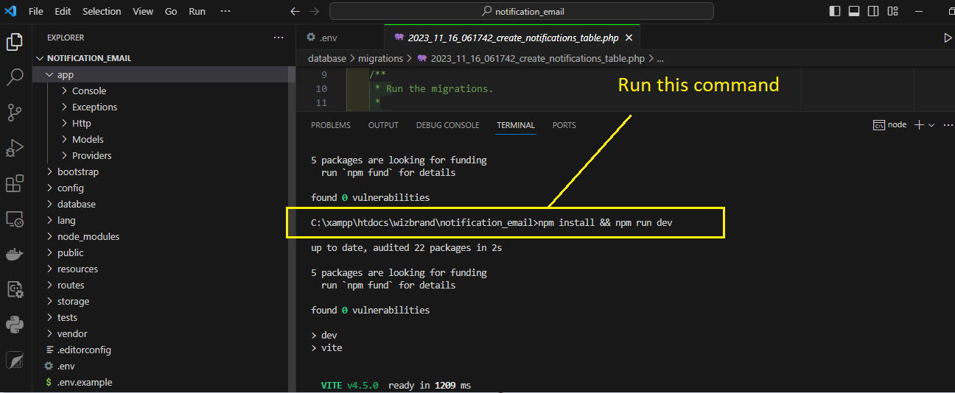Open the Search view icon
Viewport: 955px width, 393px height.
[15, 77]
